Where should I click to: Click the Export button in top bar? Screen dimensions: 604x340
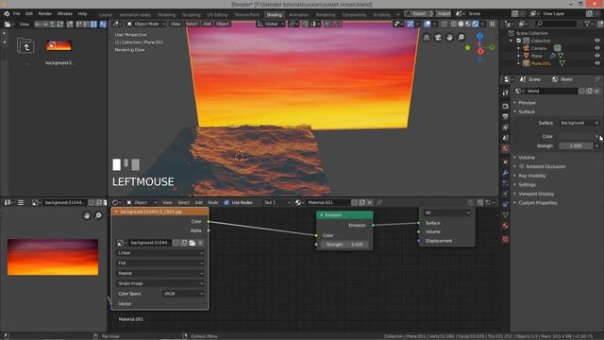point(419,13)
